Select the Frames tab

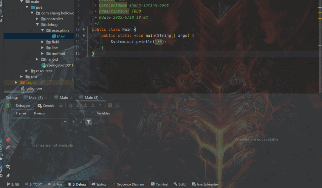pos(21,113)
